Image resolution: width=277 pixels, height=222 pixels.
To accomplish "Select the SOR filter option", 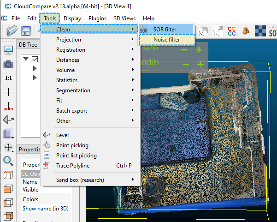I will point(165,30).
